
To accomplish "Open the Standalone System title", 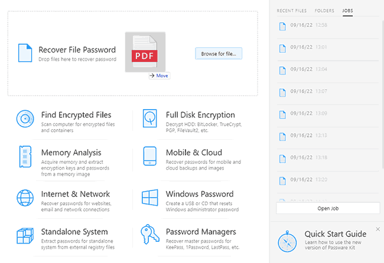I will click(x=74, y=232).
